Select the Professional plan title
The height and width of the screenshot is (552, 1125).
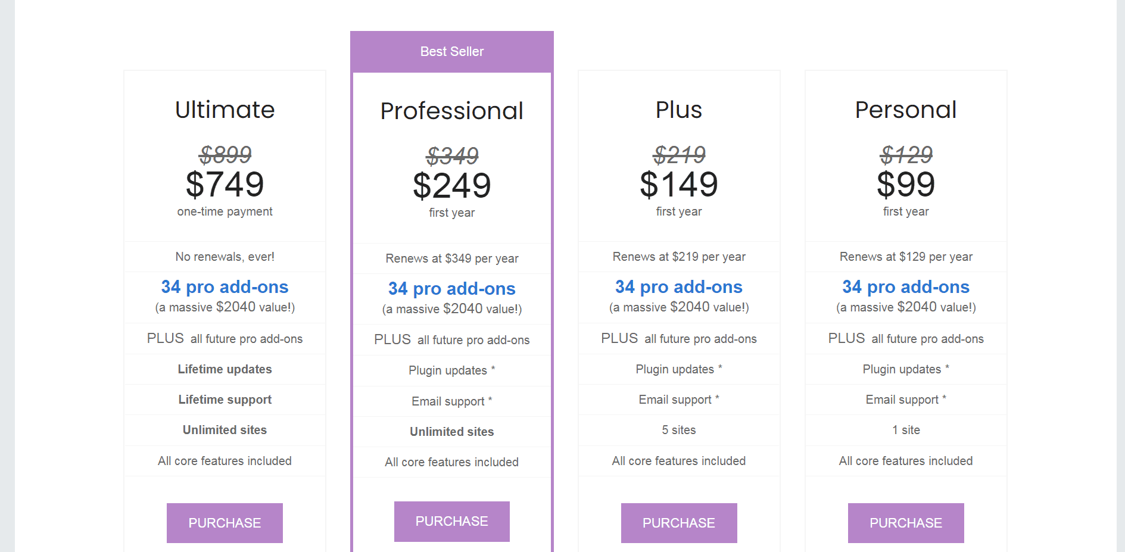[451, 111]
